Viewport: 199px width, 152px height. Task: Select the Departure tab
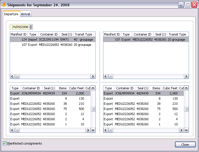coord(11,14)
